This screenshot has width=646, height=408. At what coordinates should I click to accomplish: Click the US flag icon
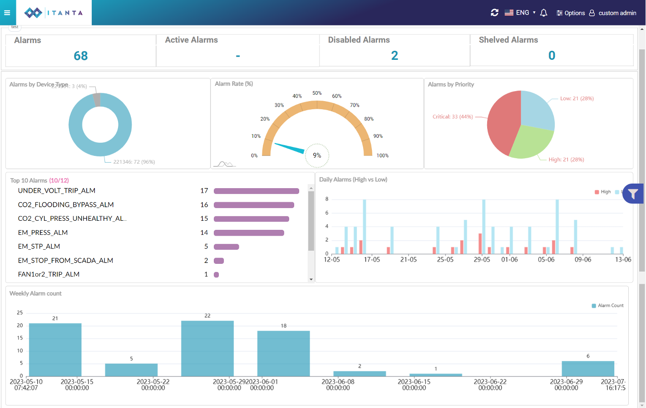click(509, 13)
